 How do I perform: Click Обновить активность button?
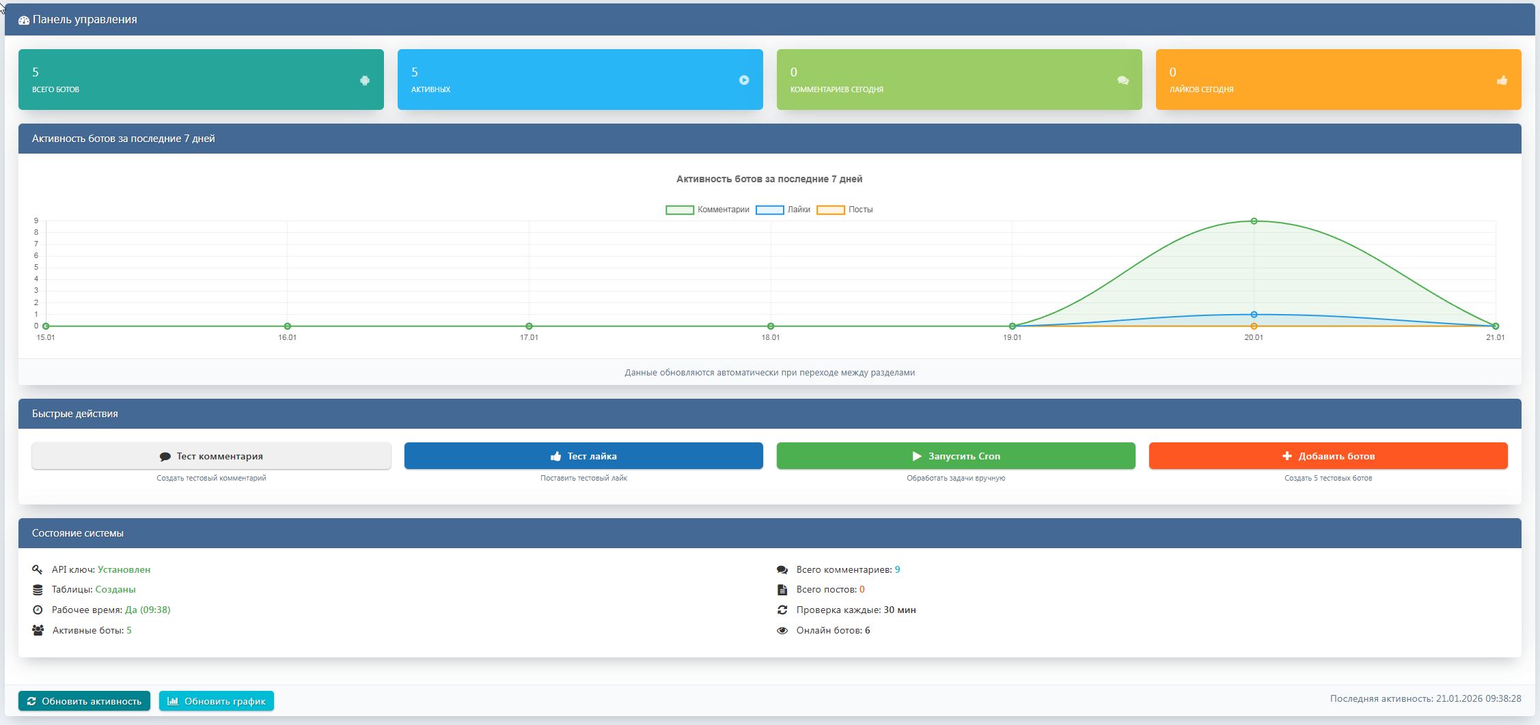click(x=84, y=701)
